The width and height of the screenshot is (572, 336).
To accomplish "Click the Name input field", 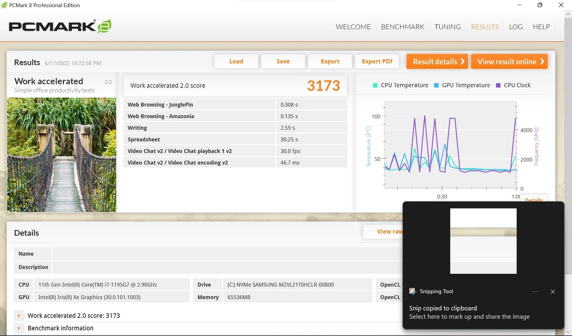I will (227, 254).
